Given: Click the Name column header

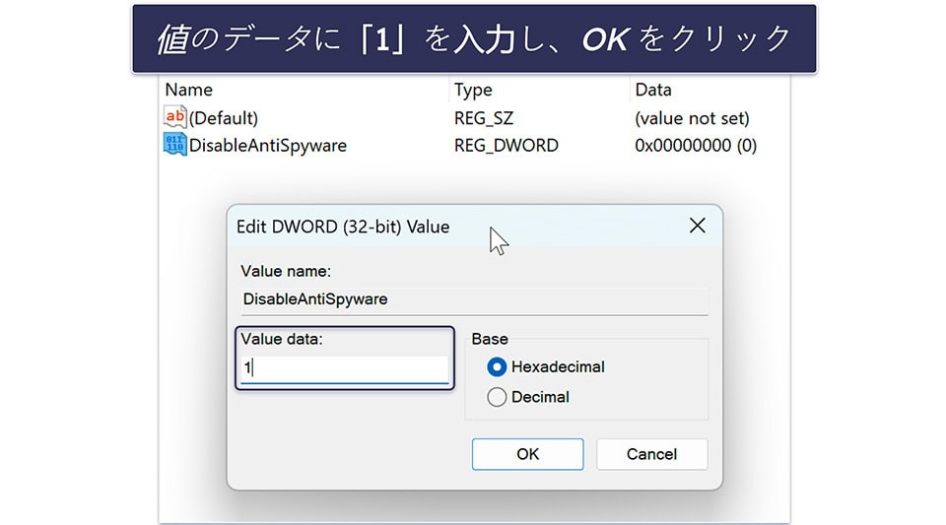Looking at the screenshot, I should point(188,90).
